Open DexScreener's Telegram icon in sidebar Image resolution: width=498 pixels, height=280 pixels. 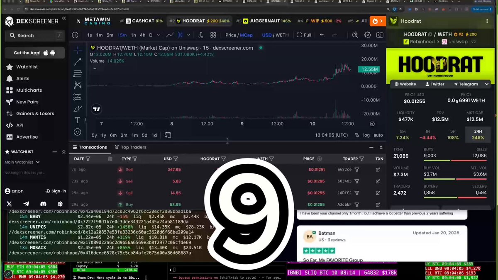26,204
